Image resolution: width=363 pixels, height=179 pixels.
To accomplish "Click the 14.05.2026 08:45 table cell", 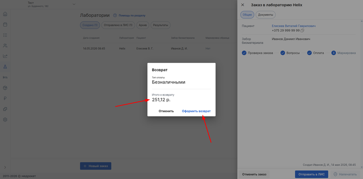I will pyautogui.click(x=94, y=49).
